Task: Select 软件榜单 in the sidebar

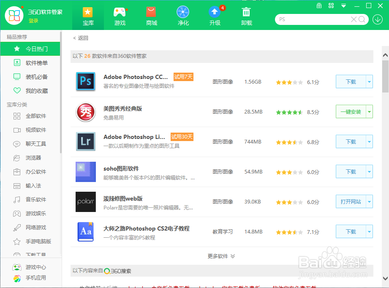Action: 30,63
